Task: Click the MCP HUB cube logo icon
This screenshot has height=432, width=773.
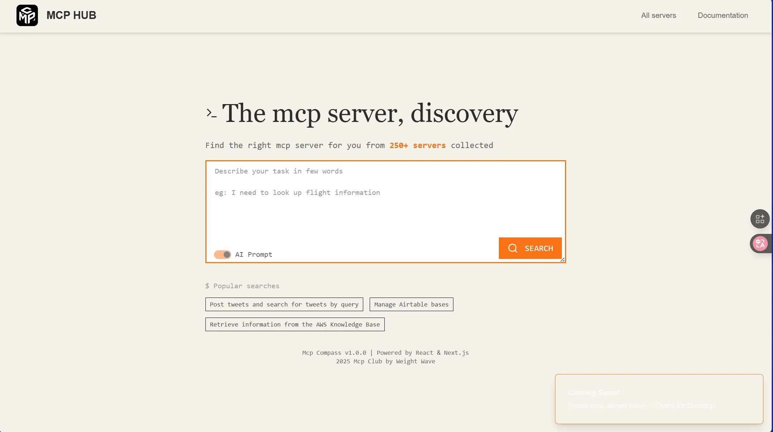Action: point(27,15)
